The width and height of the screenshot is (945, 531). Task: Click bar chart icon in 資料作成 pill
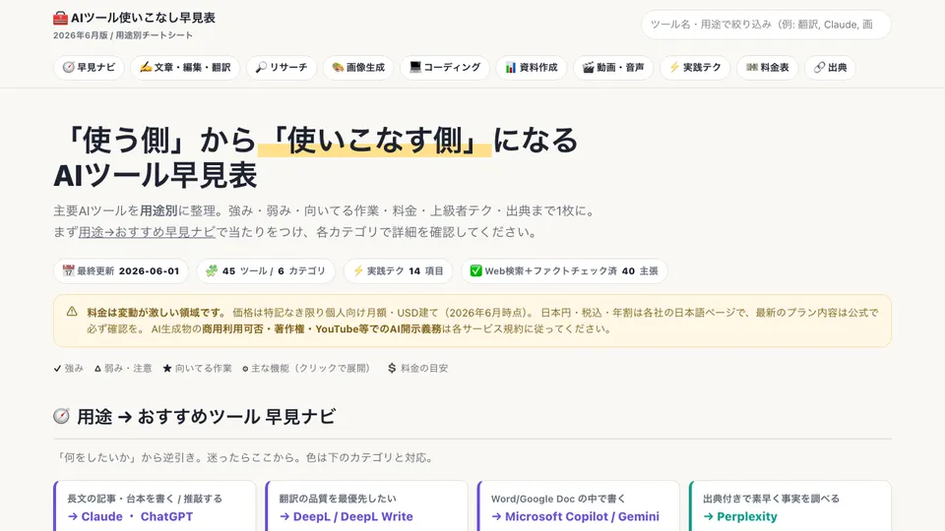pyautogui.click(x=511, y=68)
